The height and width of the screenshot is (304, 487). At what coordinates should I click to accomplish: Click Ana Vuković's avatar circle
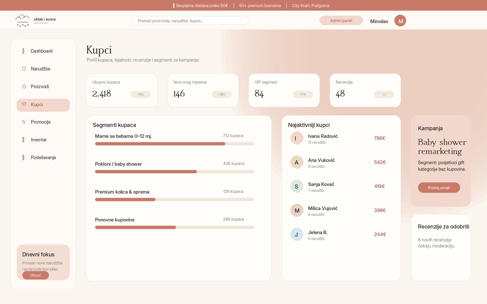click(297, 162)
